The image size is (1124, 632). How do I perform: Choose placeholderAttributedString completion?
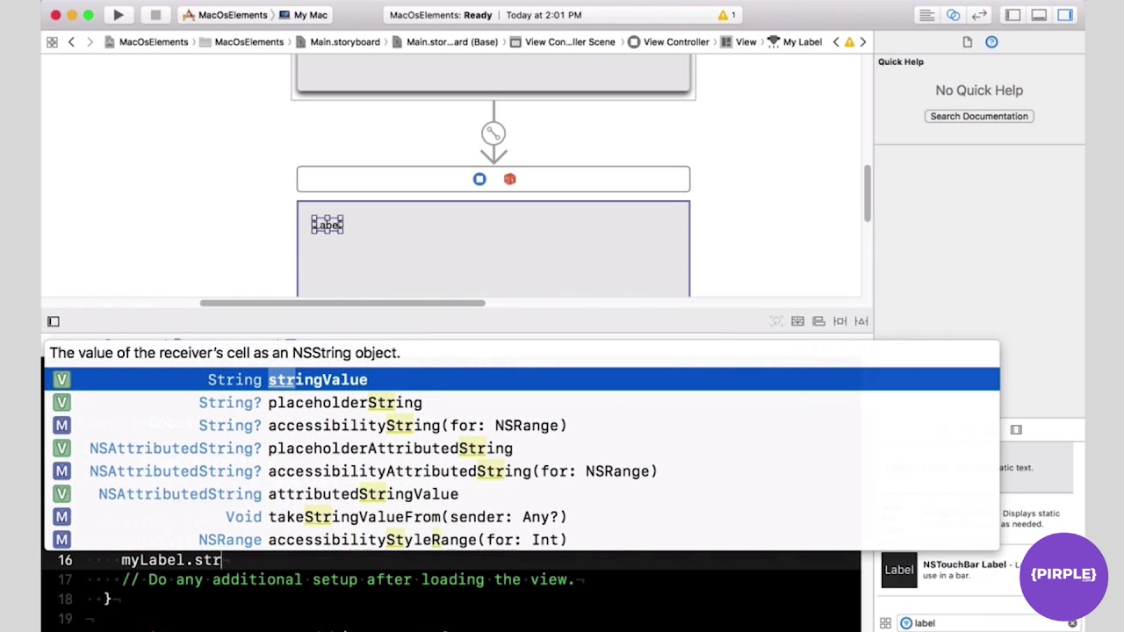(x=522, y=449)
